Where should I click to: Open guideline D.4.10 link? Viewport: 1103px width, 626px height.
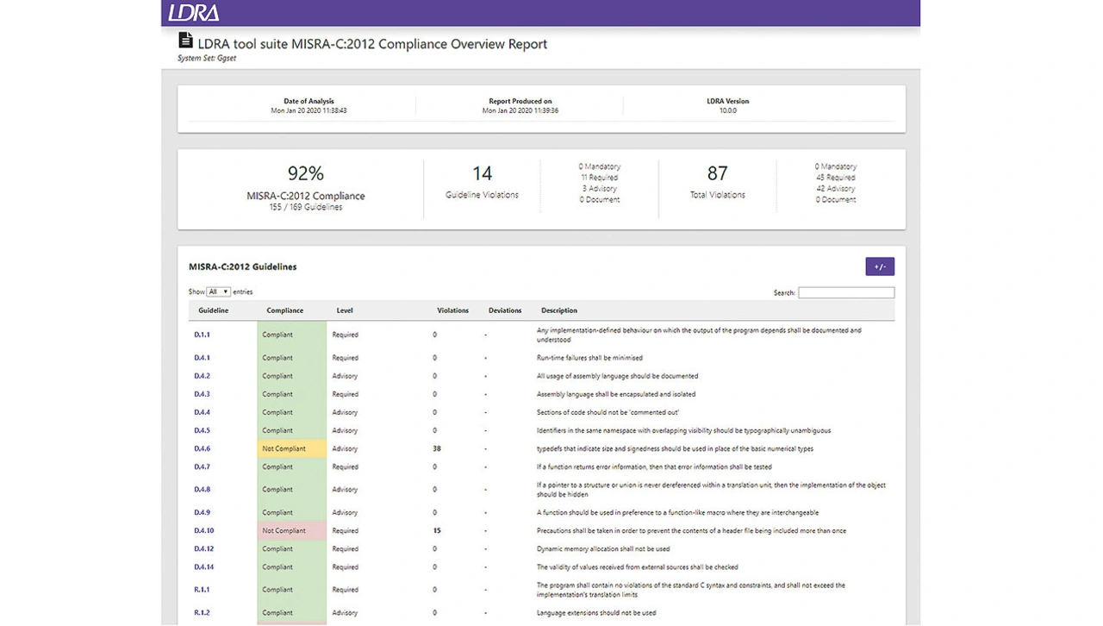point(203,530)
